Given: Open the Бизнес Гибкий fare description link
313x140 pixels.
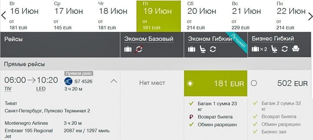Looking at the screenshot, I should point(273,38).
